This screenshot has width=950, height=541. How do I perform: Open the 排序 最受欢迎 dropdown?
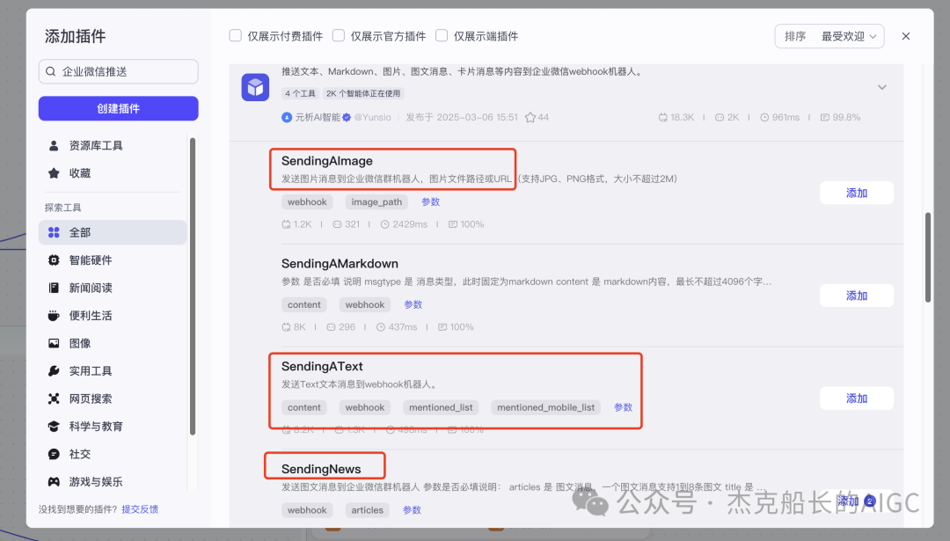(829, 36)
